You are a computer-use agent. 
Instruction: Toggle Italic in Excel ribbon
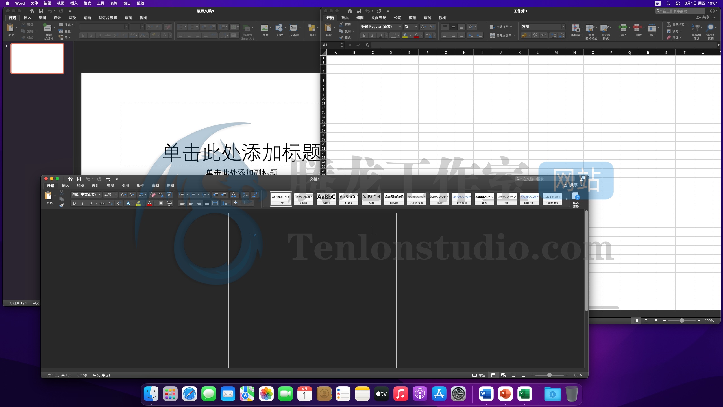(x=373, y=35)
